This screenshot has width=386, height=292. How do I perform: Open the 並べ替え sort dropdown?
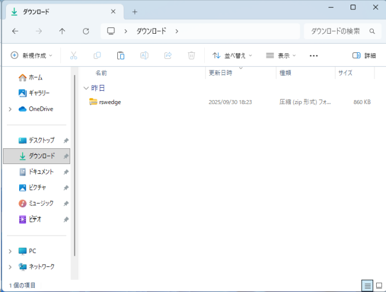click(232, 55)
